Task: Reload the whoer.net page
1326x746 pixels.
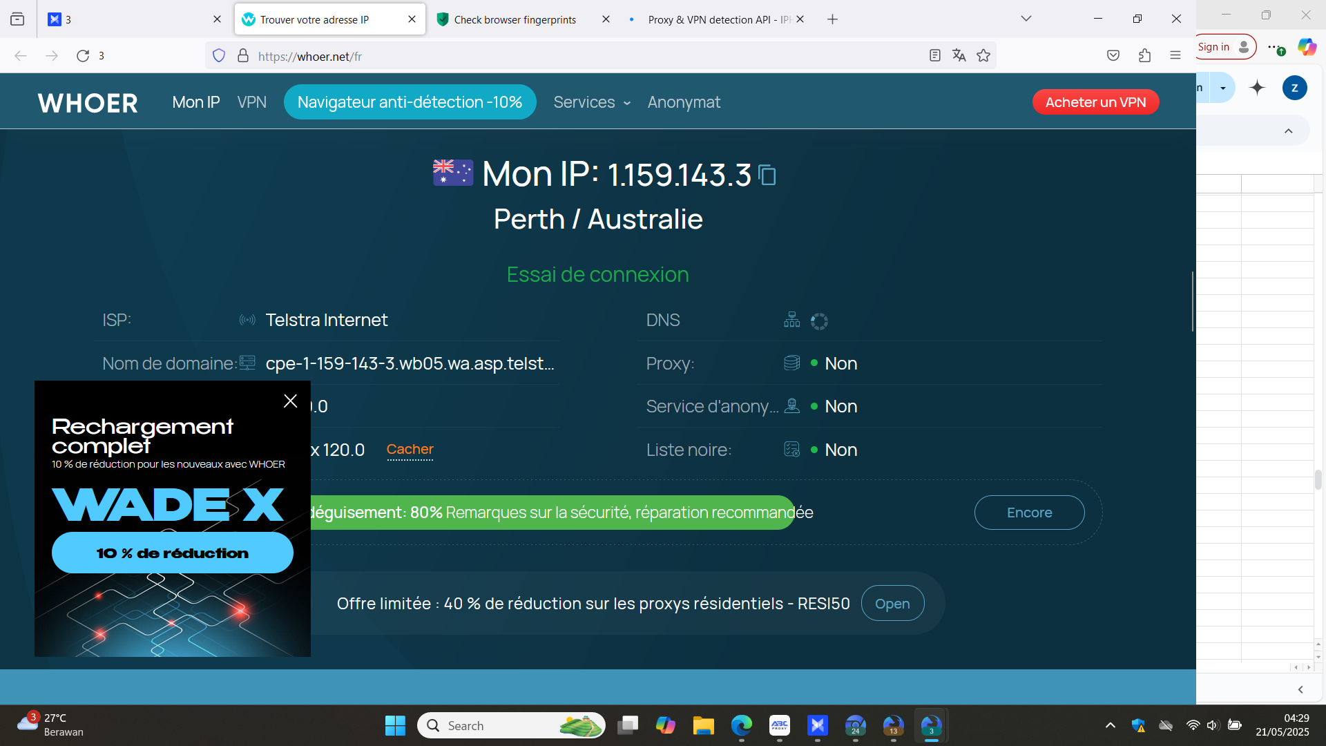Action: [x=83, y=56]
